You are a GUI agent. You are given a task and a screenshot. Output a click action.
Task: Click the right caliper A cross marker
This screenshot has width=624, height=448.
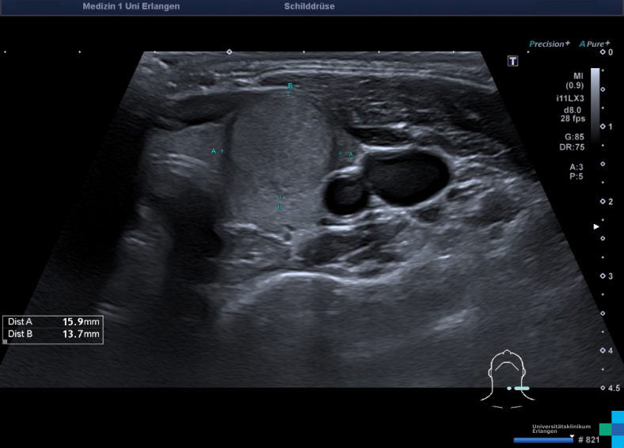point(341,154)
